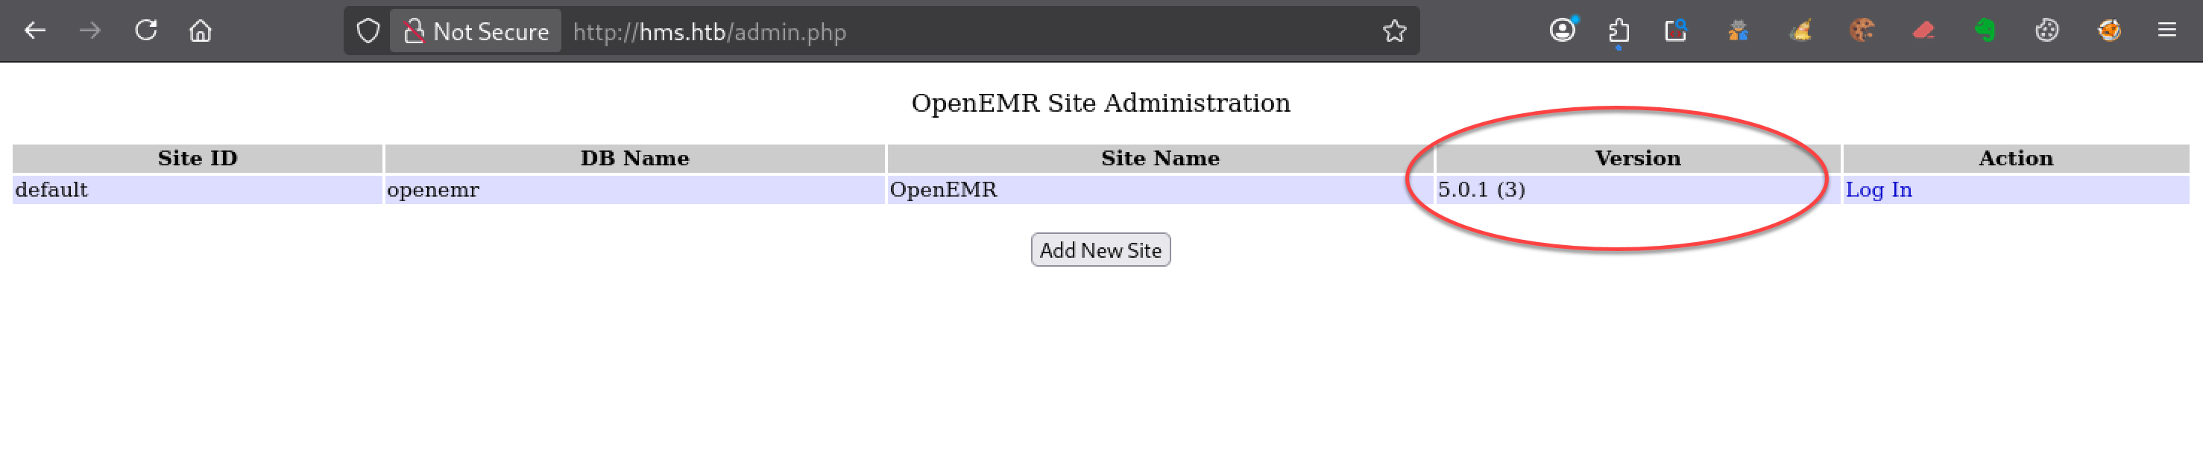Viewport: 2203px width, 476px height.
Task: Select the DB Name column header
Action: [x=634, y=158]
